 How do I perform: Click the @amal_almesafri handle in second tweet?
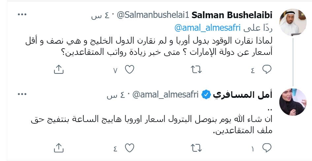click(165, 95)
